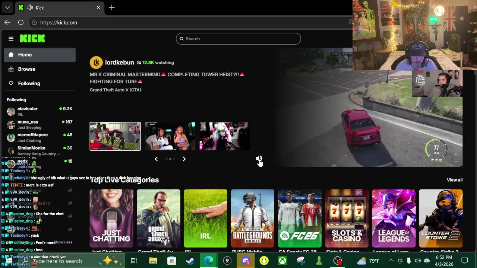Open clavicular's live channel
Screen dimensions: 477x268
(40, 111)
